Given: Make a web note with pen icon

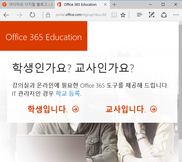Looking at the screenshot, I should pyautogui.click(x=152, y=15).
